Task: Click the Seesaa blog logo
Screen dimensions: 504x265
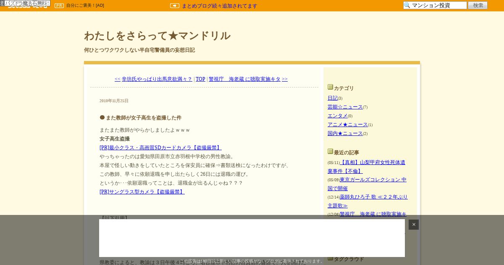Action: [x=27, y=8]
